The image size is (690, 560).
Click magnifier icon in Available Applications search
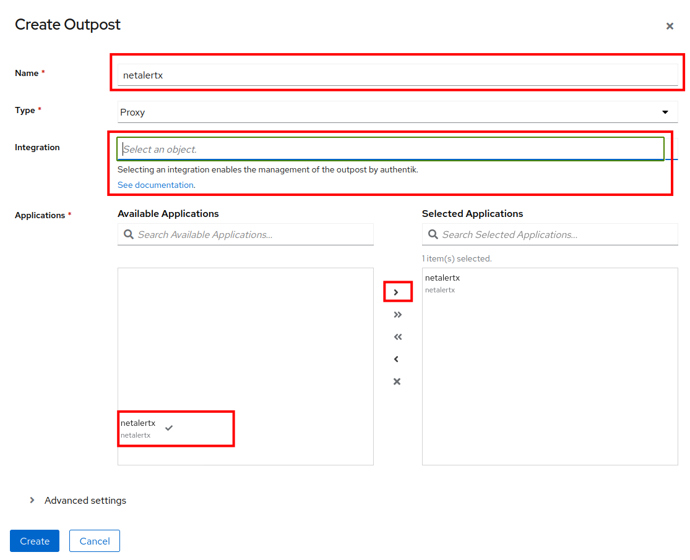[x=129, y=235]
